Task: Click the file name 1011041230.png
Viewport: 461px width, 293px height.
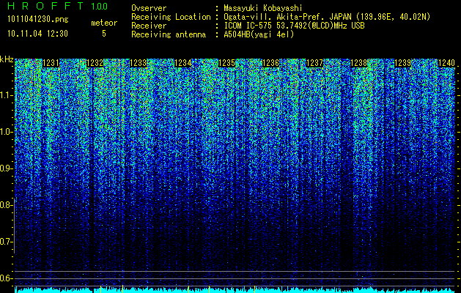Action: (38, 20)
